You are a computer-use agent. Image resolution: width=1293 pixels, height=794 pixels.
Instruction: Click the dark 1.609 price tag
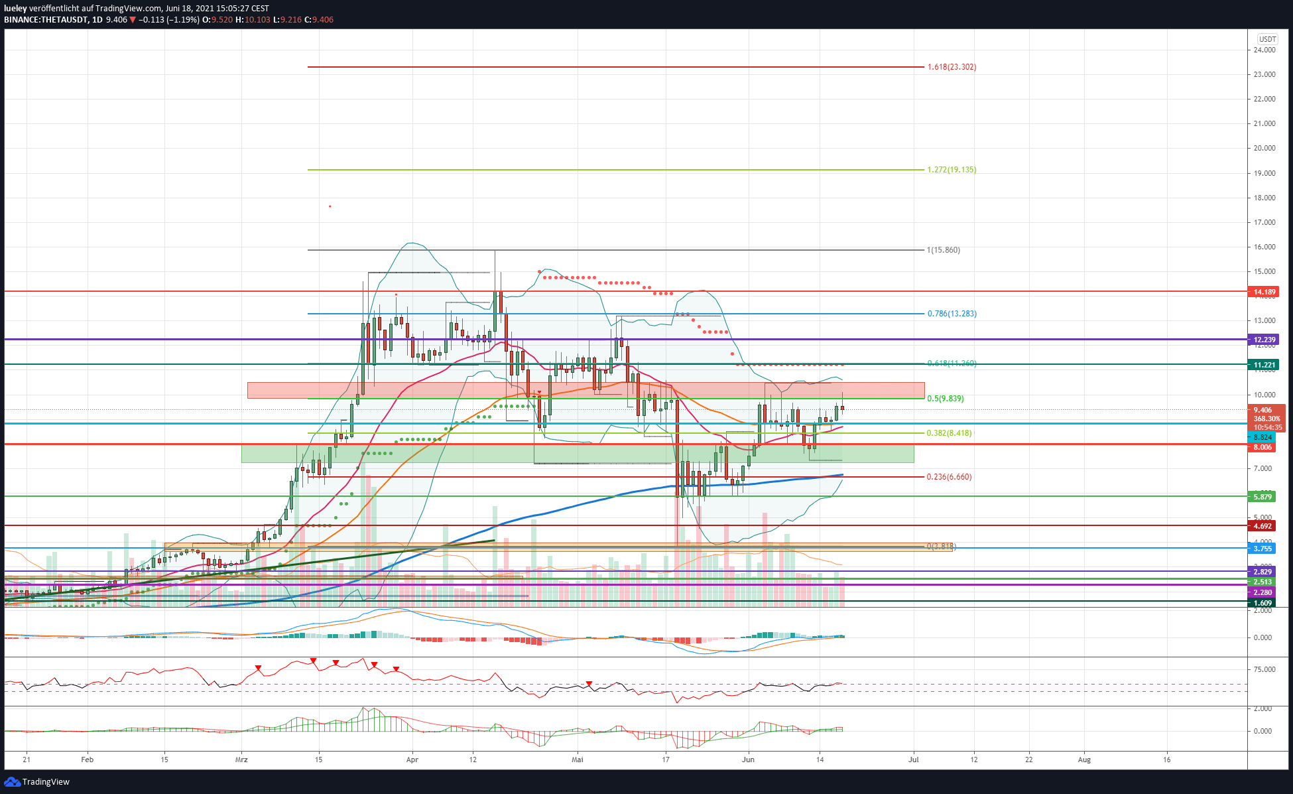(1262, 603)
